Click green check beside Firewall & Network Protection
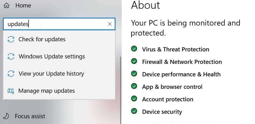 click(134, 61)
